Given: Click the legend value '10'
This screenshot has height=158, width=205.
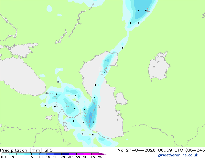Looking at the screenshot, I should pos(40,157).
